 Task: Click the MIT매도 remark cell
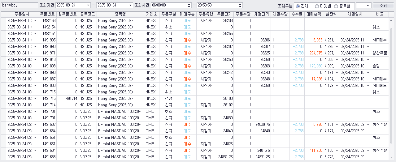(x=380, y=85)
